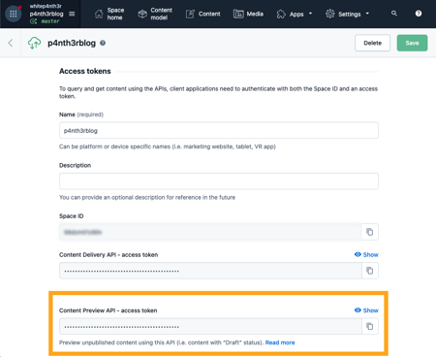Click the Space home house icon
This screenshot has width=436, height=357.
pos(99,14)
